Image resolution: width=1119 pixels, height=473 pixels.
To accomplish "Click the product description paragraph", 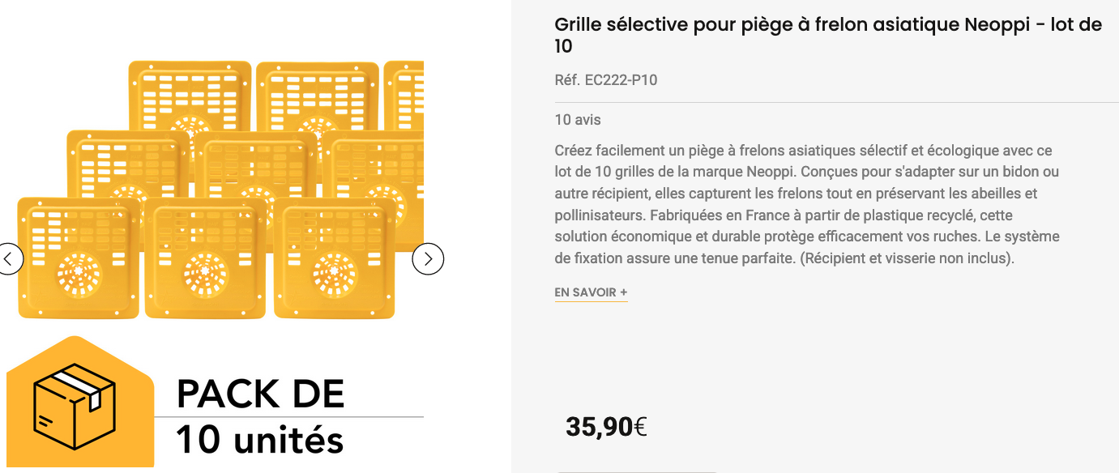I will pos(807,205).
